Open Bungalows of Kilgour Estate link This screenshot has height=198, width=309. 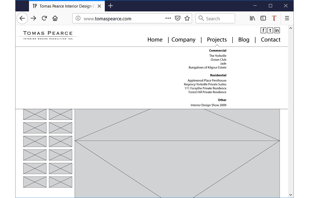click(x=207, y=67)
